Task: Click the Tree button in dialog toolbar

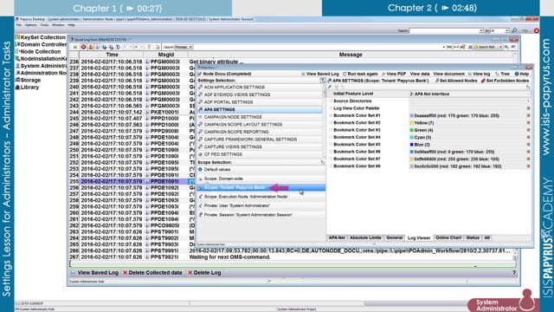Action: (502, 74)
